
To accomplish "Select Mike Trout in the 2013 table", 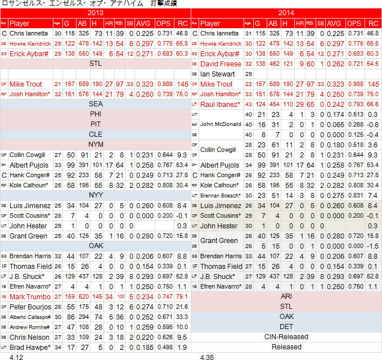I will click(x=25, y=84).
